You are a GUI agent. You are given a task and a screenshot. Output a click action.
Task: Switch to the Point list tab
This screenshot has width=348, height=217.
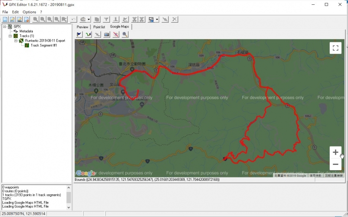click(x=99, y=27)
